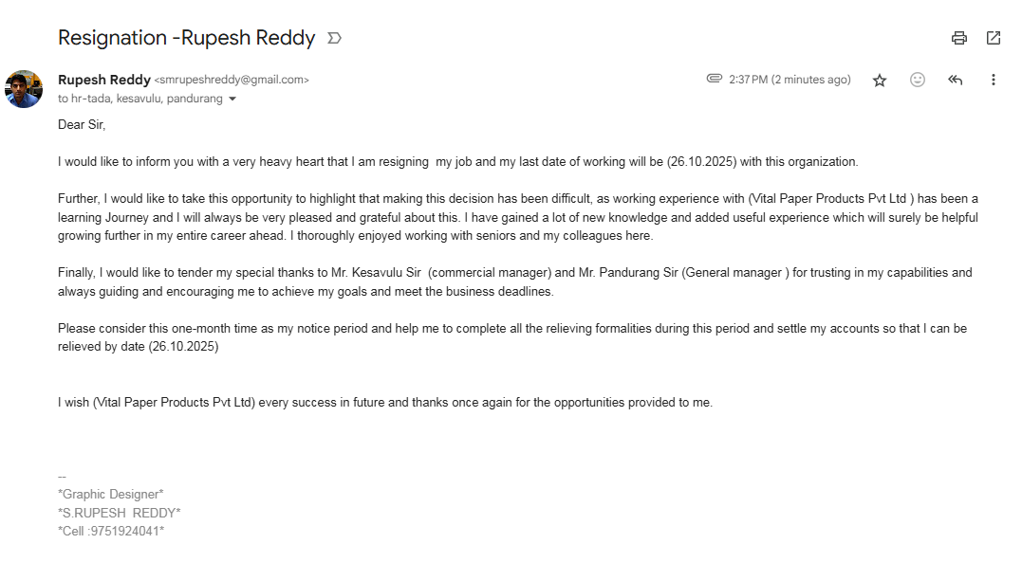Add an emoji reaction to the email
1022x562 pixels.
[x=918, y=80]
